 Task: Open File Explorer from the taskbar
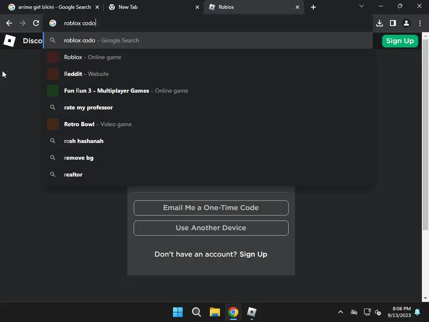point(215,312)
